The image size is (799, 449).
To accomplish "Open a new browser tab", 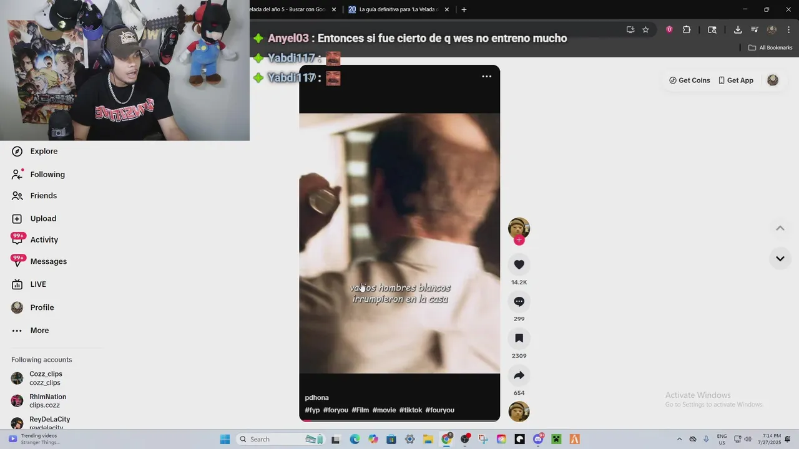I will click(x=464, y=9).
